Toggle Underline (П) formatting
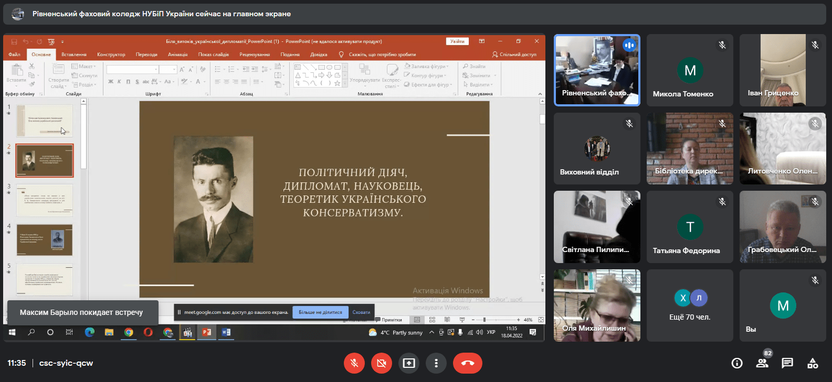Screen dimensions: 832x382 point(128,82)
